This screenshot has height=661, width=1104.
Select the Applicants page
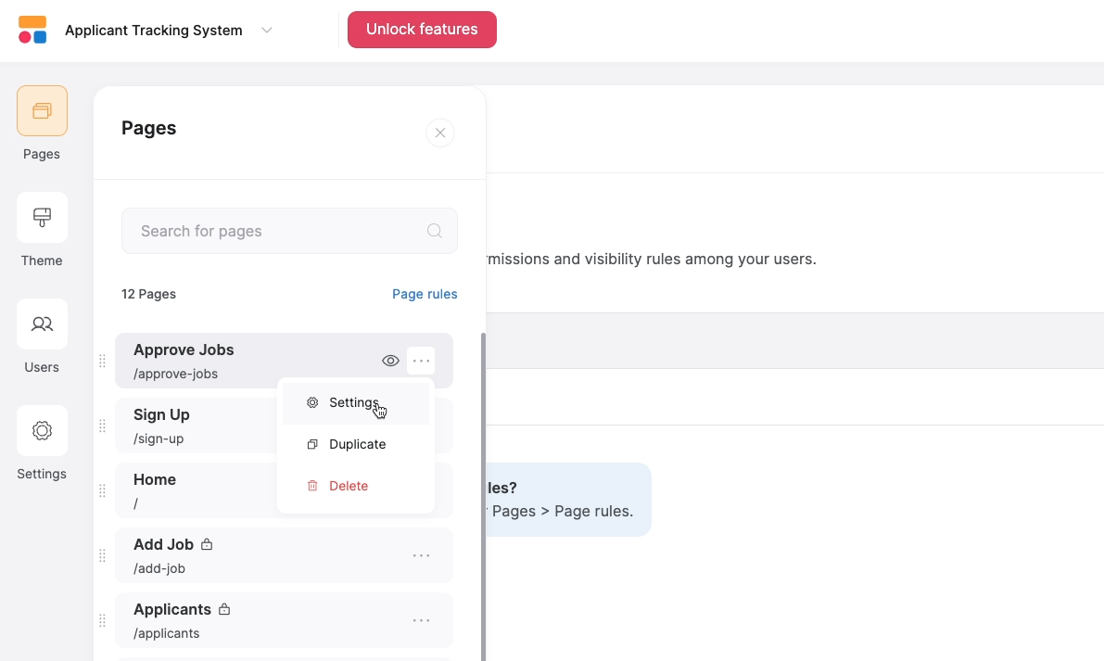[x=284, y=620]
